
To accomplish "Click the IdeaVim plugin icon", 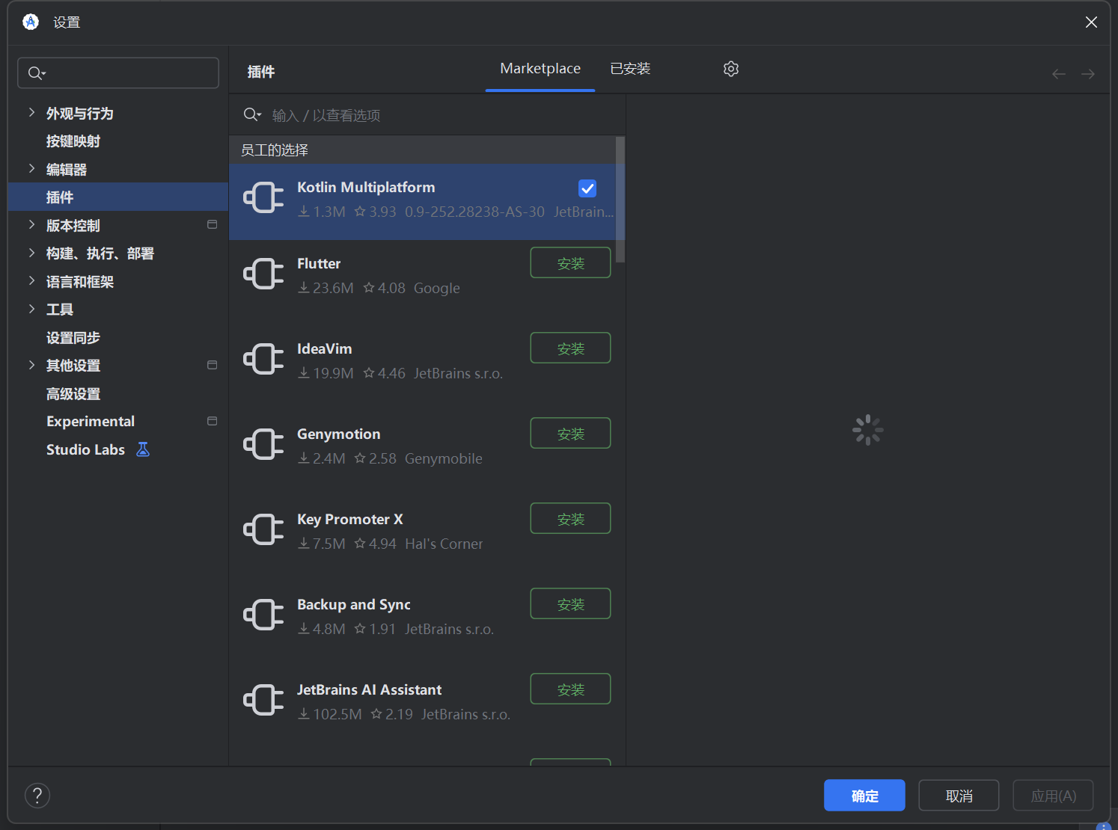I will 263,359.
